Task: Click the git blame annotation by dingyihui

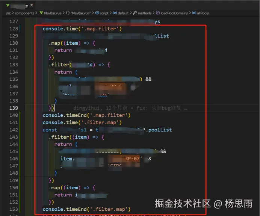Action: (x=130, y=108)
